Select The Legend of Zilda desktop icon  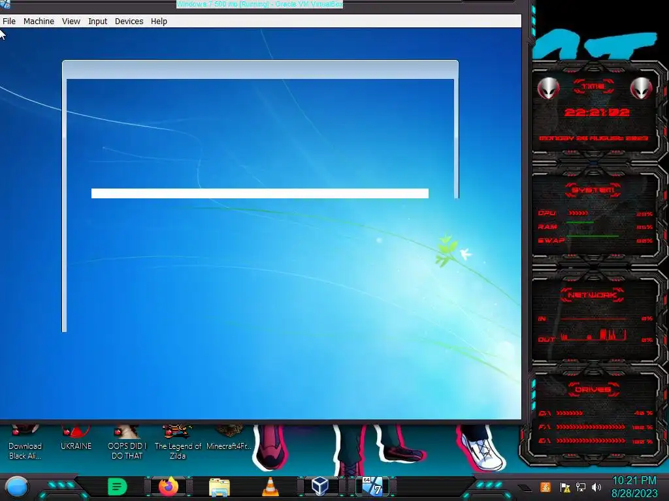(178, 443)
